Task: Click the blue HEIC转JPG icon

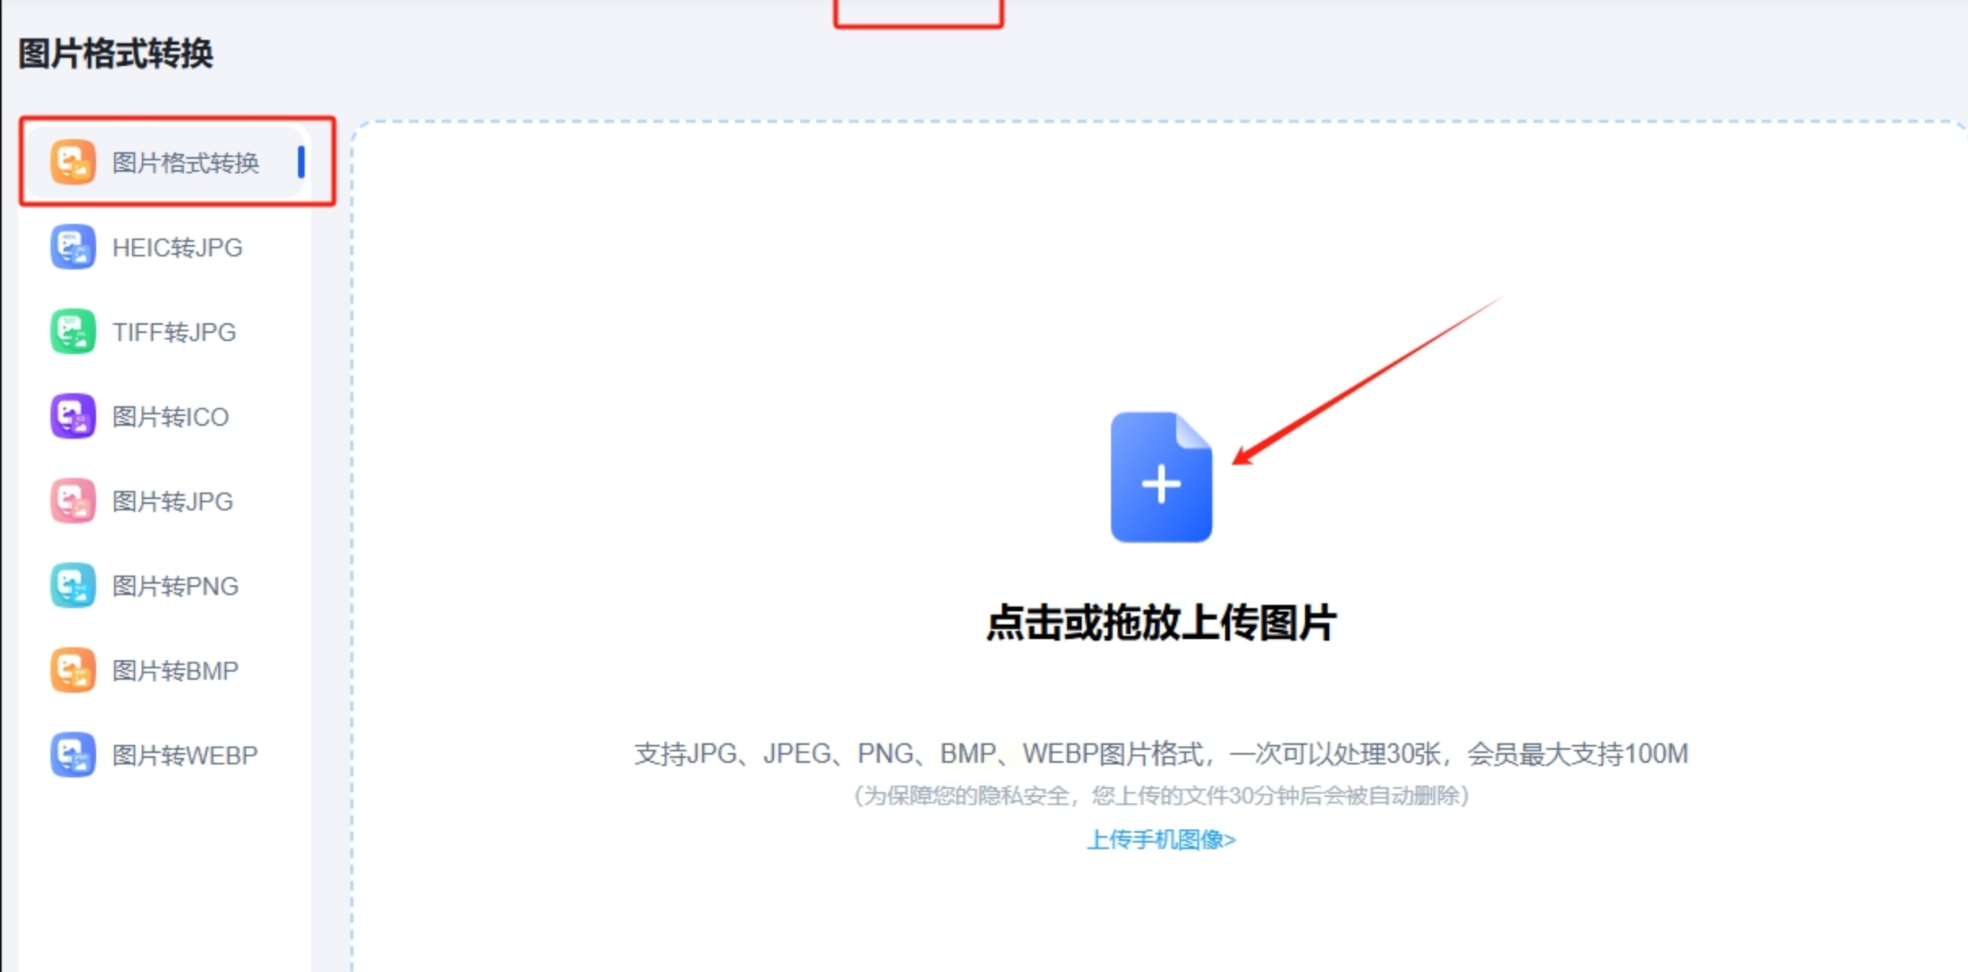Action: click(72, 247)
